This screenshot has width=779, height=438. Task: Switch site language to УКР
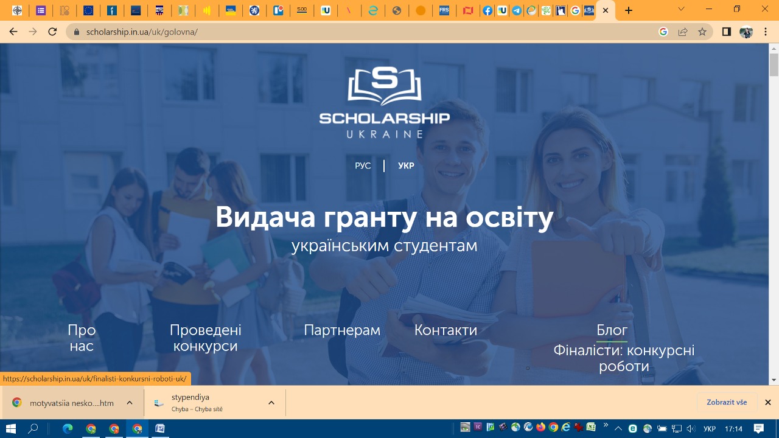[x=406, y=166]
